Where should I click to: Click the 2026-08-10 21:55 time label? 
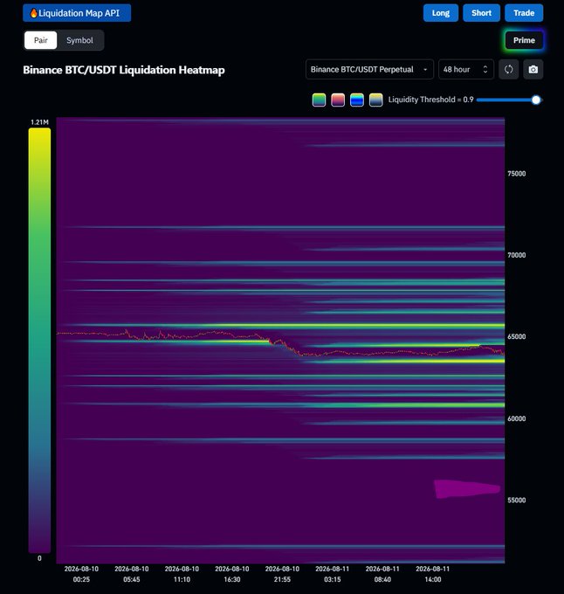(x=282, y=574)
